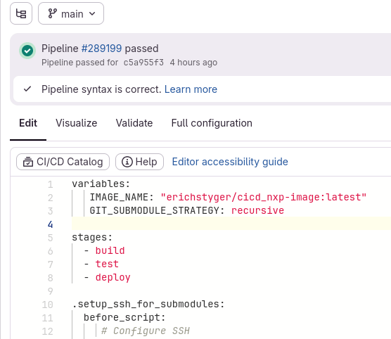This screenshot has width=391, height=339.
Task: Open the Full configuration tab
Action: click(212, 123)
